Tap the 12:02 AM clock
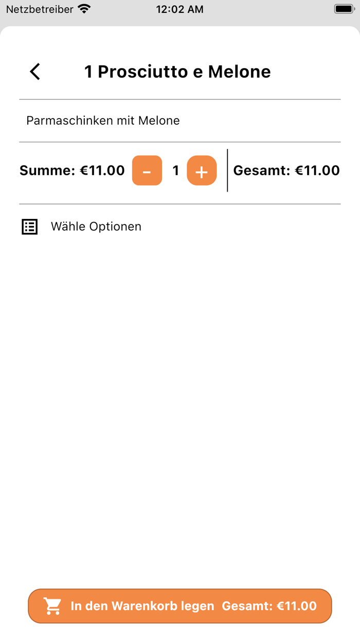The image size is (360, 641). (179, 9)
